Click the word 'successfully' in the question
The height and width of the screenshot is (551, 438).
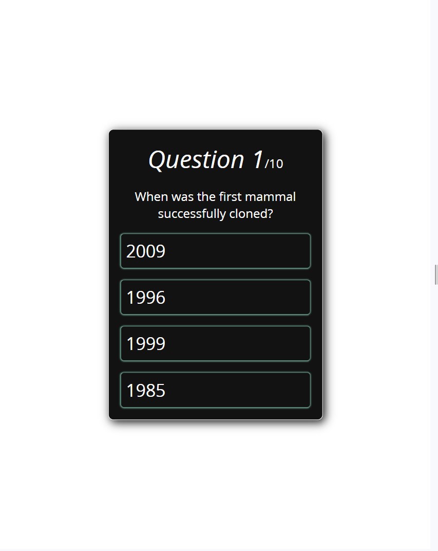pos(192,214)
